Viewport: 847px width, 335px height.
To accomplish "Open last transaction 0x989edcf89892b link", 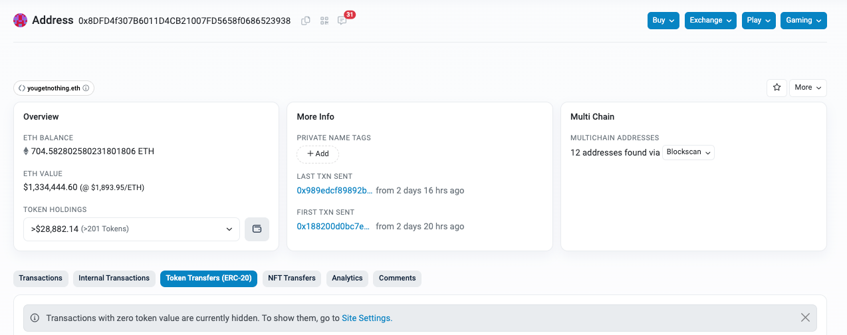I will (335, 191).
